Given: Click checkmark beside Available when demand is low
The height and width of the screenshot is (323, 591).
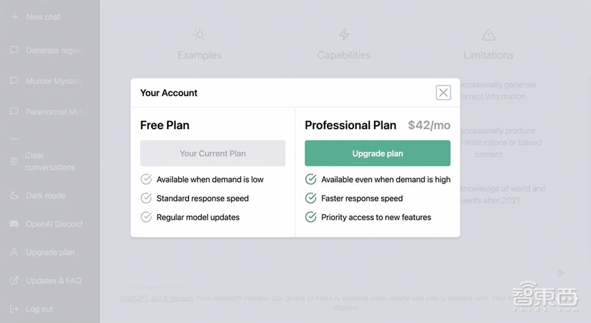Looking at the screenshot, I should (146, 180).
